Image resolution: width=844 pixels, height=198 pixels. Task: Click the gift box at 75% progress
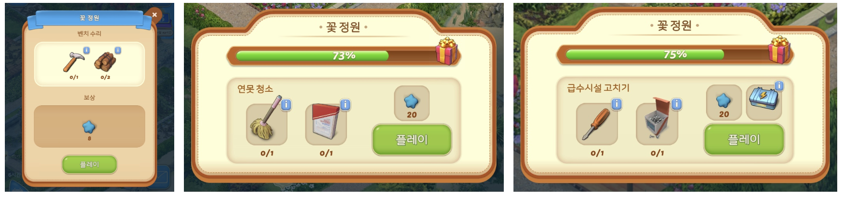[x=779, y=50]
